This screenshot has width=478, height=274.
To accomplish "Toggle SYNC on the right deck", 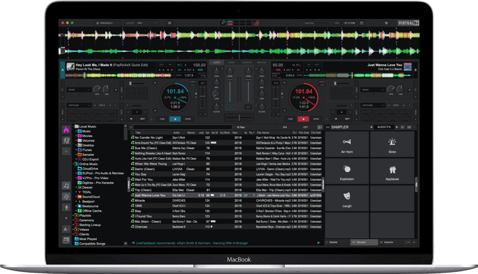I will pos(316,119).
